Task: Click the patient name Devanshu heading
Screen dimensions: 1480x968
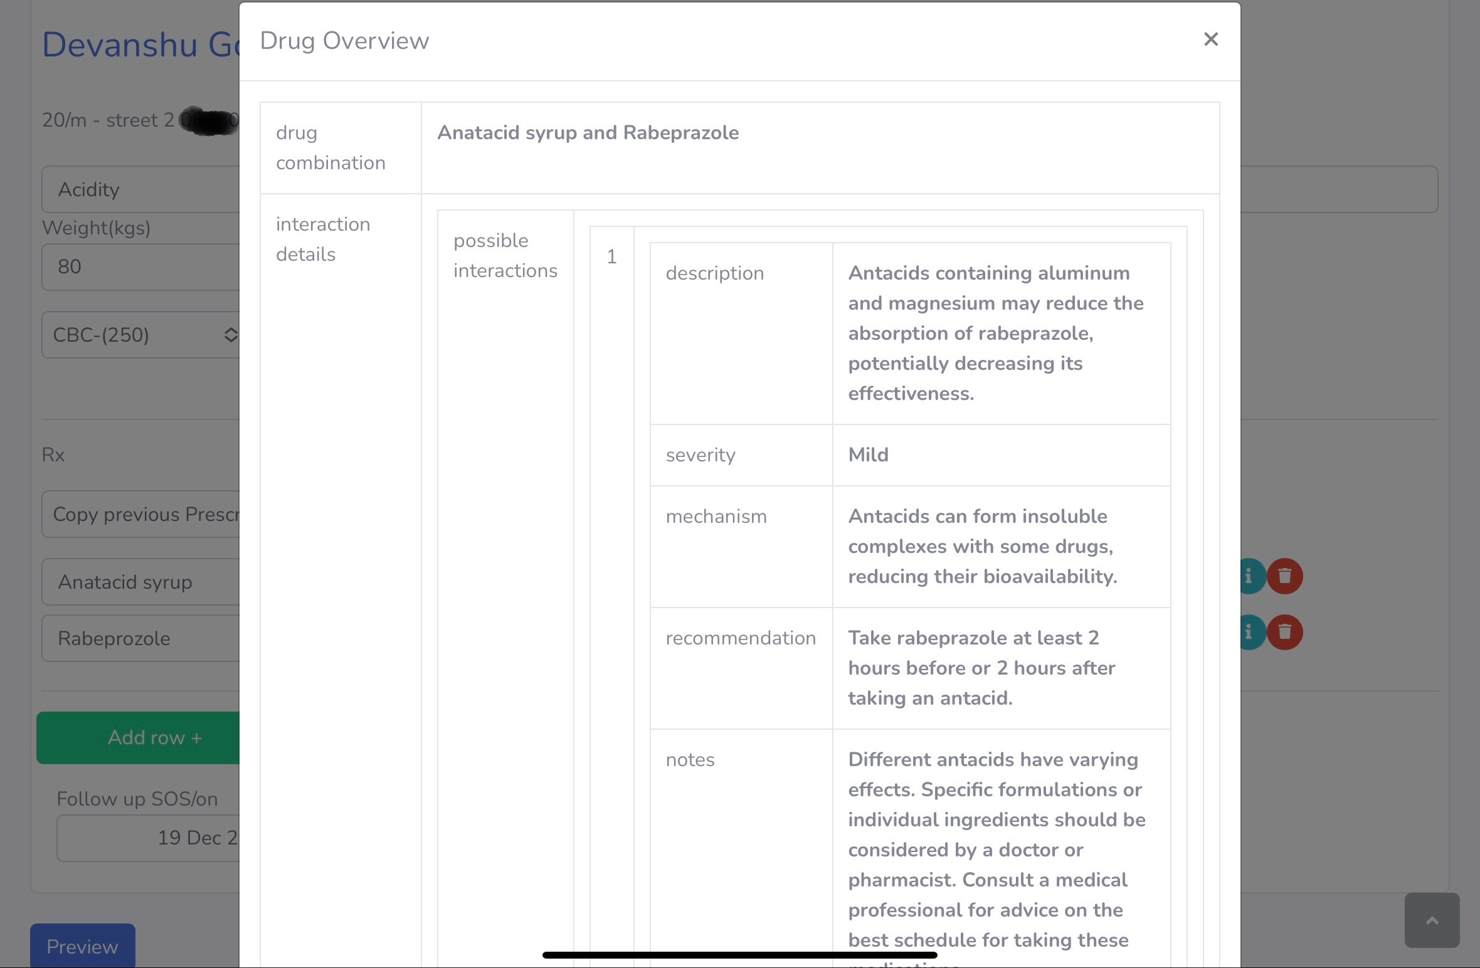Action: (x=140, y=45)
